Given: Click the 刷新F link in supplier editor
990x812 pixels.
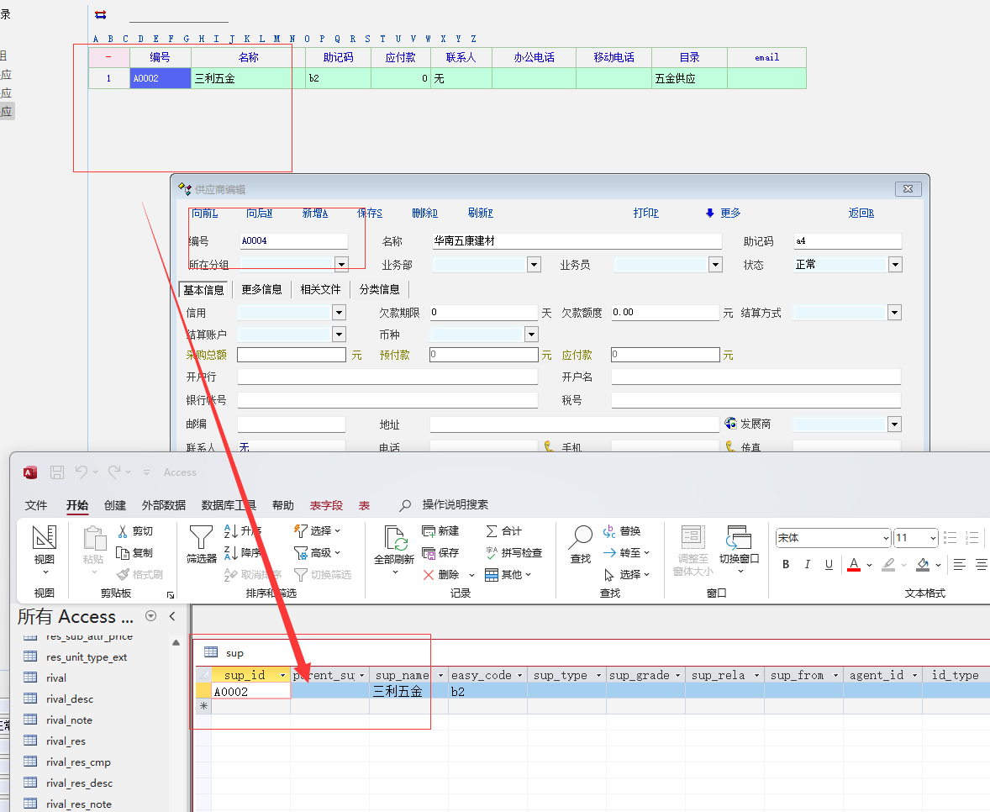Looking at the screenshot, I should click(480, 214).
